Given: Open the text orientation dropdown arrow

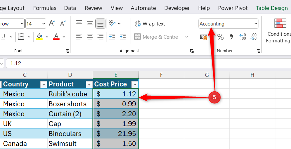Looking at the screenshot, I should pyautogui.click(x=119, y=24).
